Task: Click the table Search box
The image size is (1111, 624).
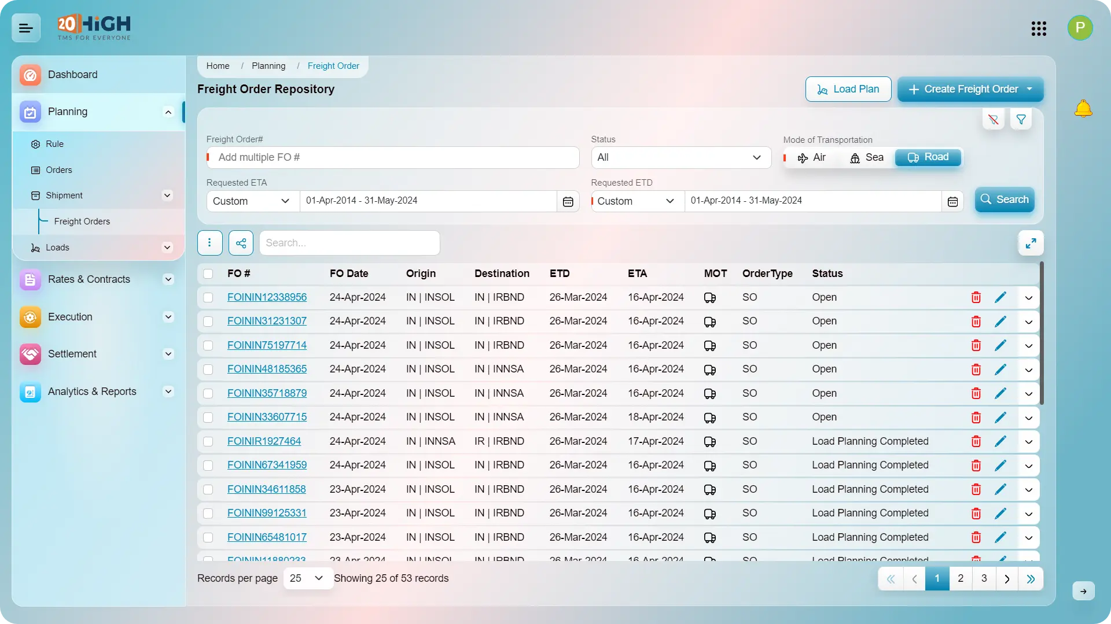Action: point(350,243)
